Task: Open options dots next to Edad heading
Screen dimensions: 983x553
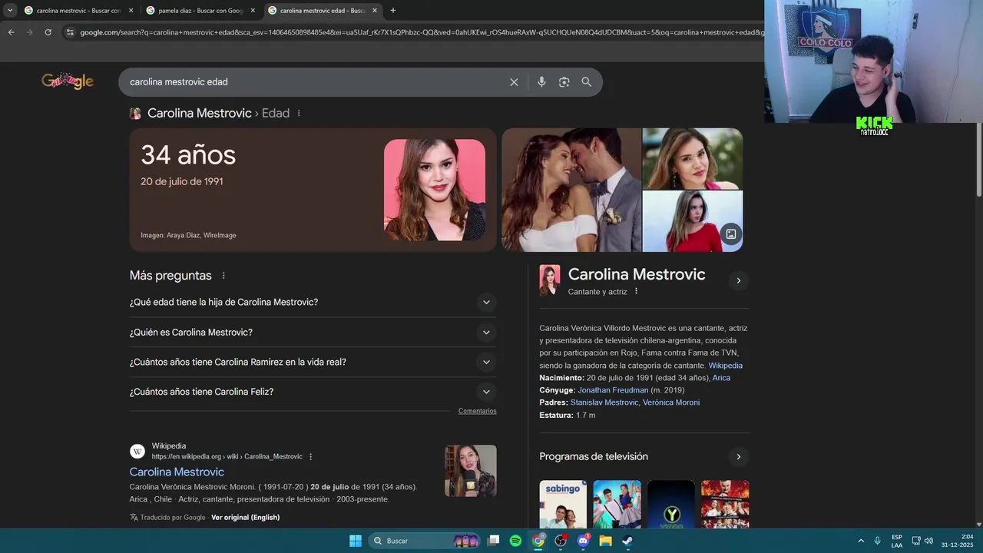Action: (x=299, y=114)
